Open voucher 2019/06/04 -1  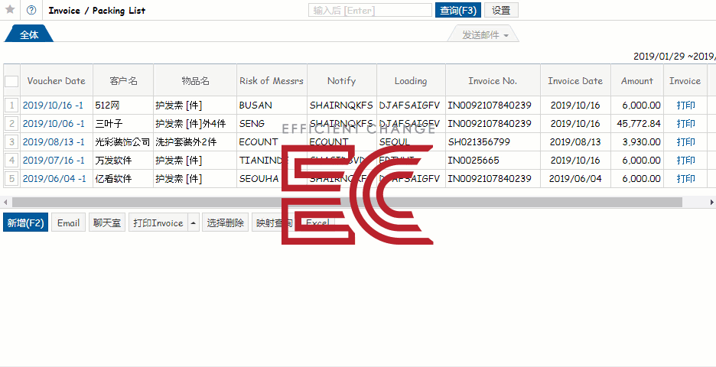54,178
